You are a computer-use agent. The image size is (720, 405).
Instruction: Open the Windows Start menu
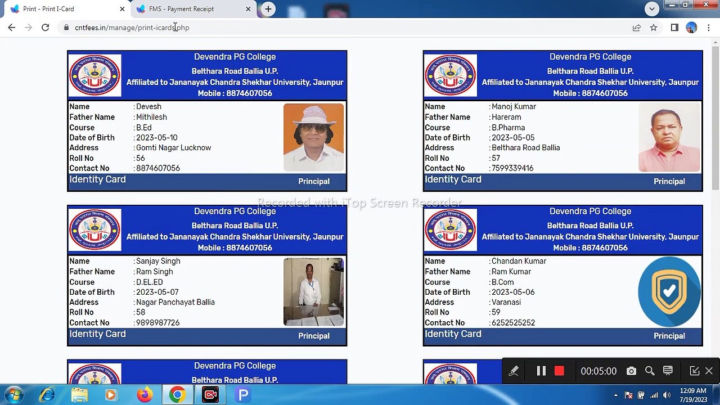[x=14, y=395]
